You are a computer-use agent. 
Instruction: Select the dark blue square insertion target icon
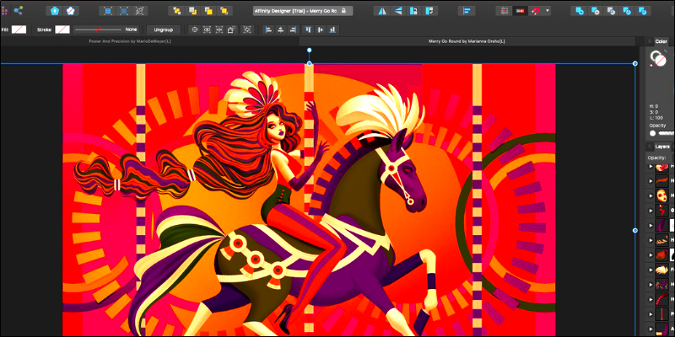pos(123,11)
